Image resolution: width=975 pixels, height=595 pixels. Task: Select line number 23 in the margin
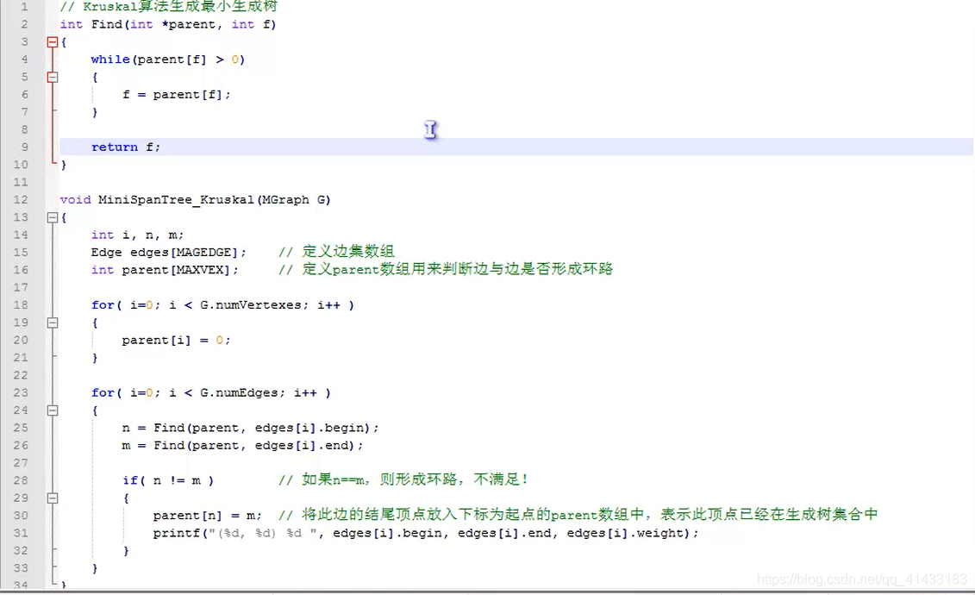click(21, 393)
